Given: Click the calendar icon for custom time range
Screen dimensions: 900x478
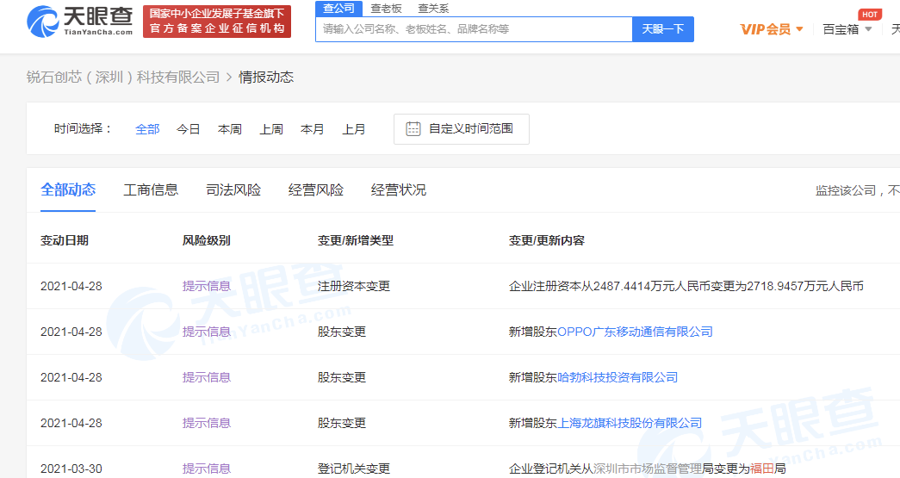Looking at the screenshot, I should (x=413, y=129).
